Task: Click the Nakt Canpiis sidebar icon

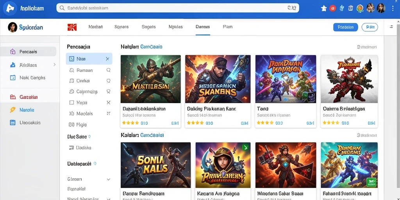Action: (x=12, y=78)
